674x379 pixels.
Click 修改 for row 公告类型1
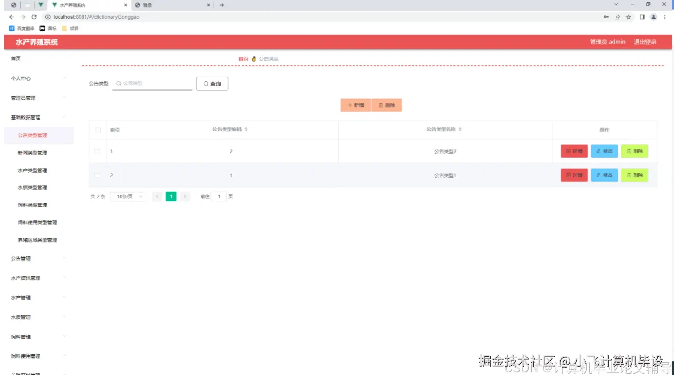point(605,175)
